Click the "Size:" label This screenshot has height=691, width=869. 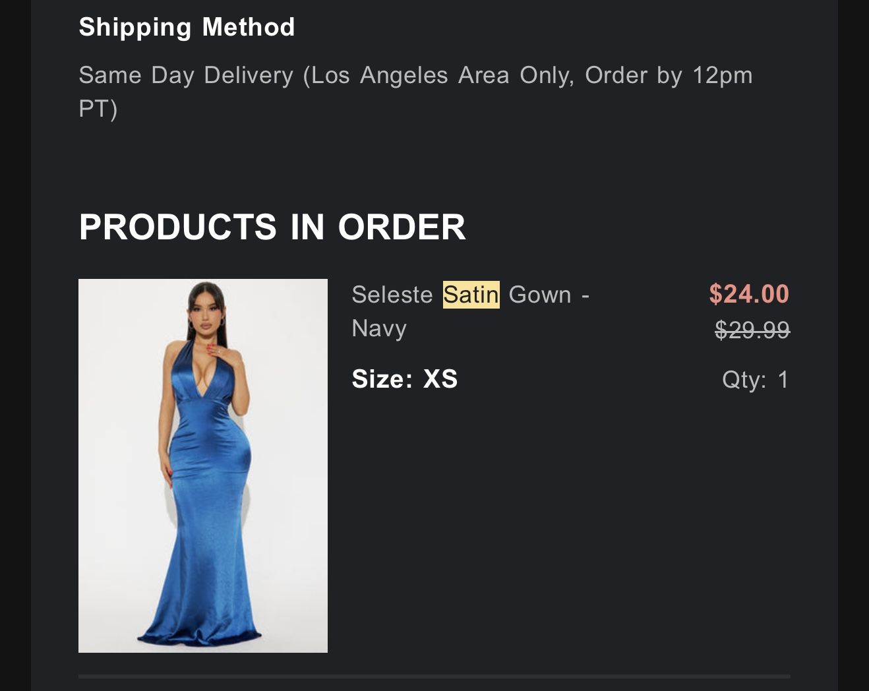(382, 379)
